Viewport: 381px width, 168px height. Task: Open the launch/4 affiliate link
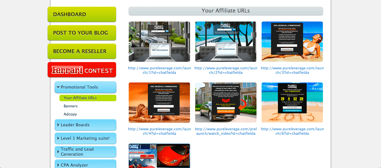(x=159, y=131)
